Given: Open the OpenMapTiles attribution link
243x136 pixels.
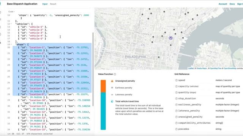Looking at the screenshot, I should click(x=216, y=68).
